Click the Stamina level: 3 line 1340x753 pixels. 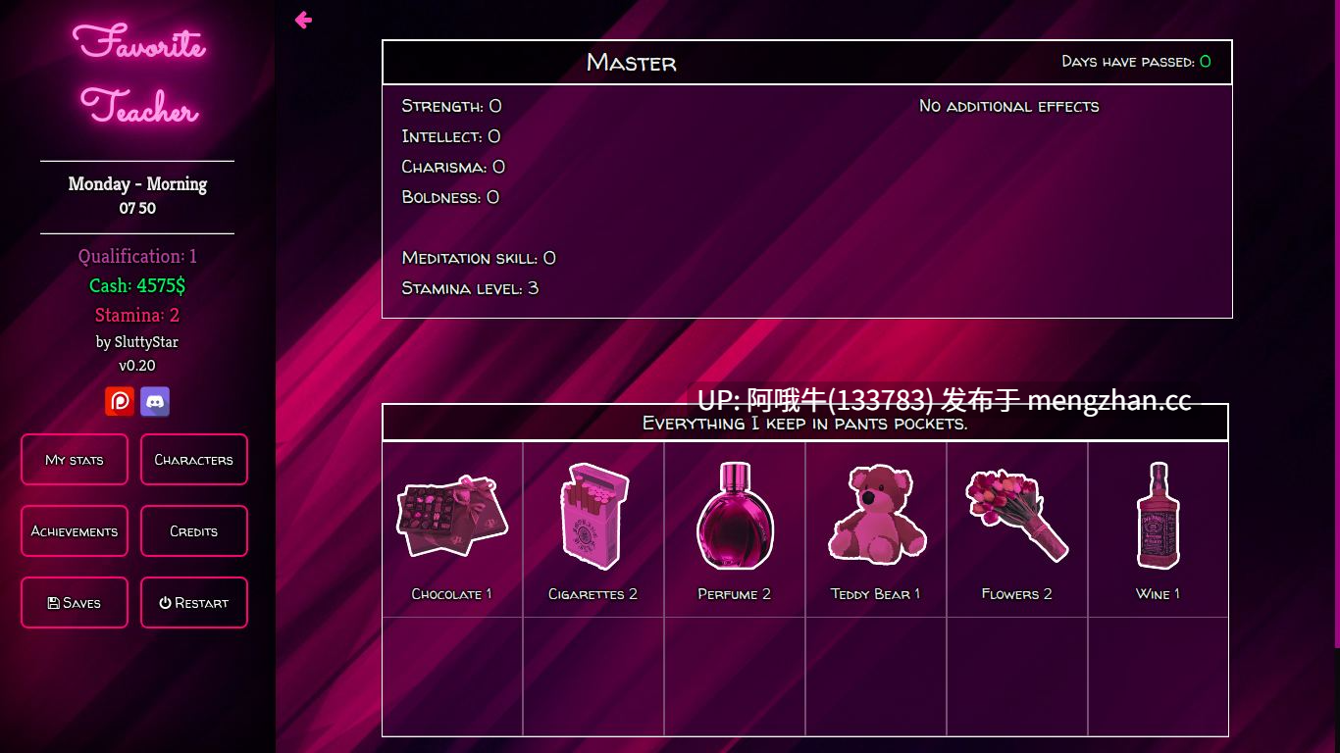(x=470, y=288)
